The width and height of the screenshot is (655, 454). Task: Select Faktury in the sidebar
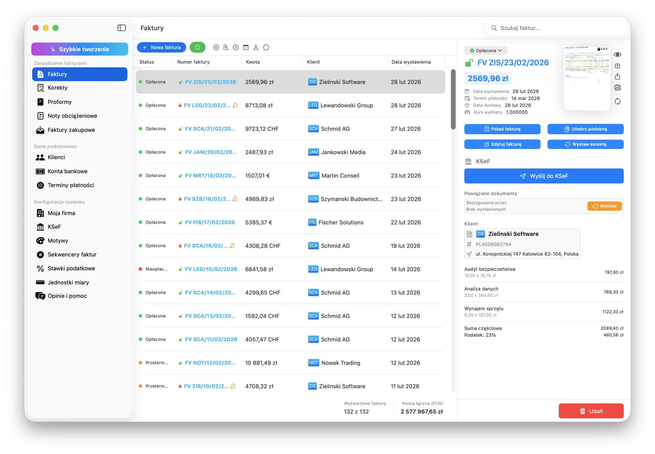coord(80,74)
